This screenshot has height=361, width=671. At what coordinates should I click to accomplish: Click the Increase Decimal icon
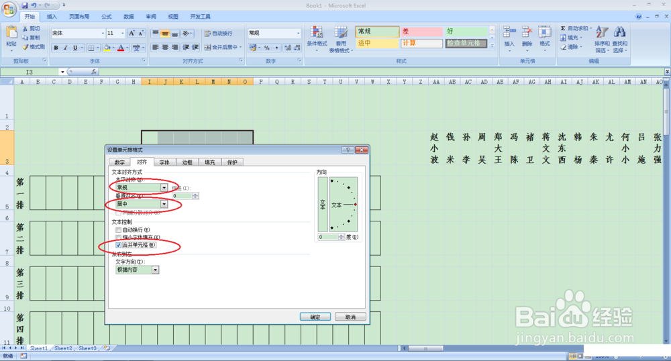coord(288,48)
